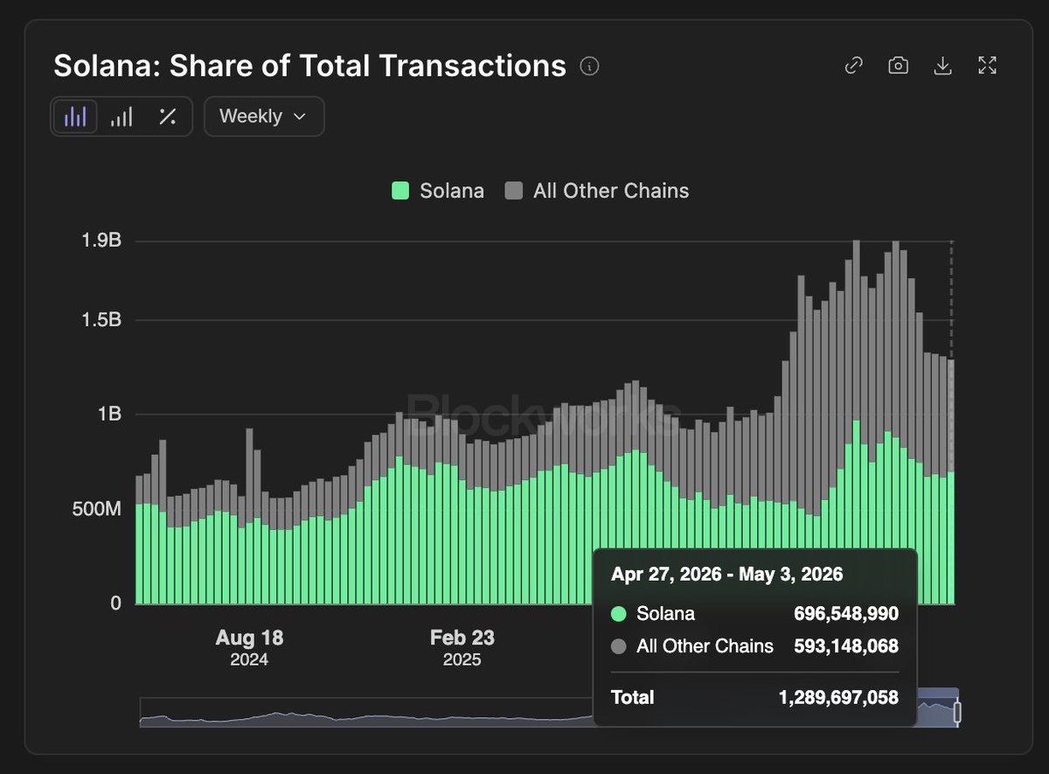Copy chart link using chain icon
This screenshot has height=774, width=1049.
[853, 66]
